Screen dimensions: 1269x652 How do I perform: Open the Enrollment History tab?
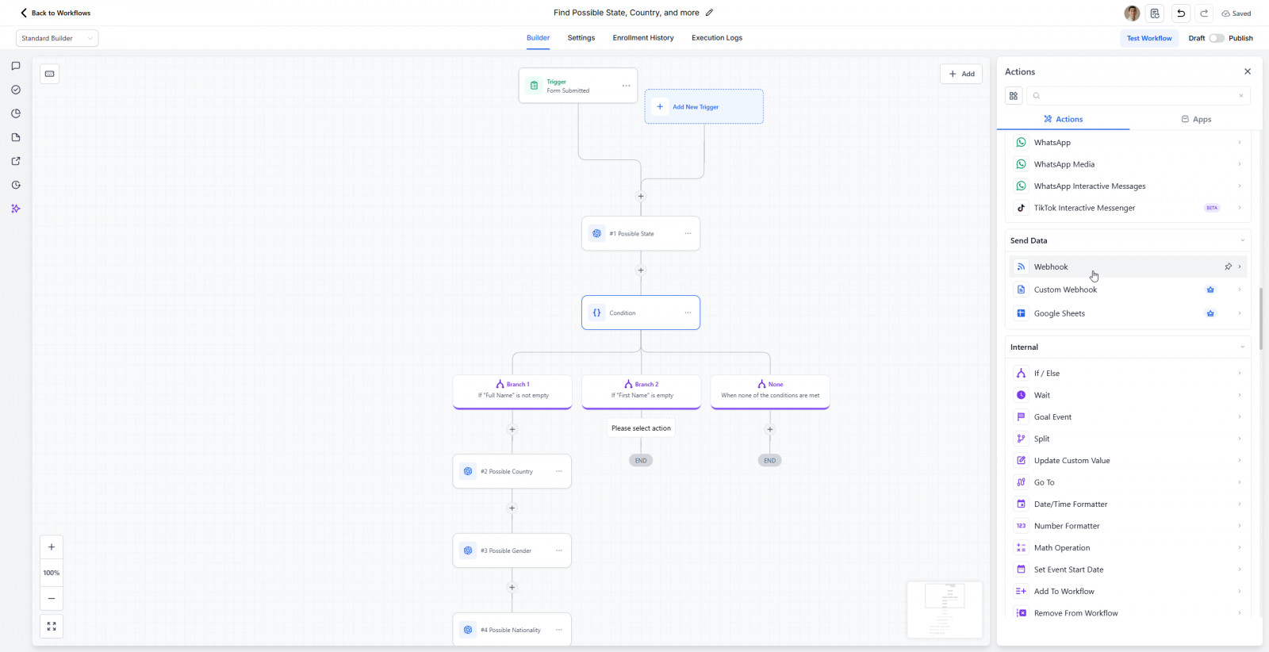pyautogui.click(x=642, y=38)
